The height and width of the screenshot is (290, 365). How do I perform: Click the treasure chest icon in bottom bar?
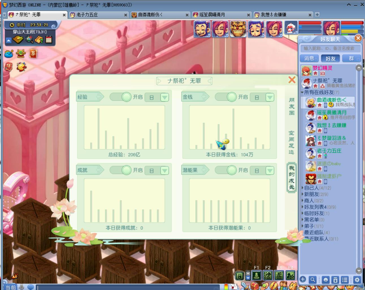[255, 286]
